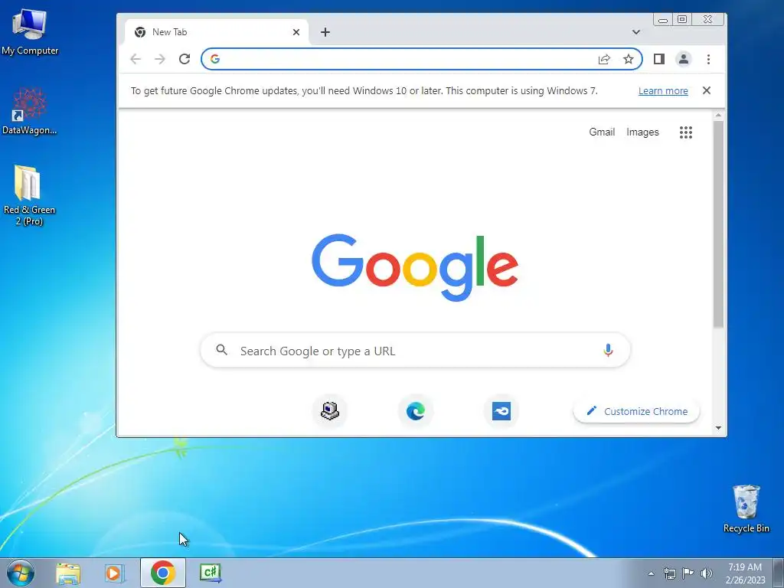Click the Google icon in the address bar
The width and height of the screenshot is (784, 588).
[215, 59]
